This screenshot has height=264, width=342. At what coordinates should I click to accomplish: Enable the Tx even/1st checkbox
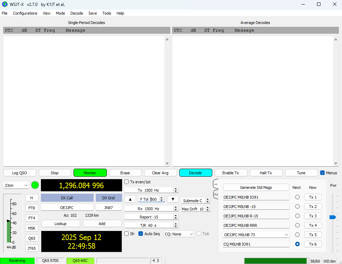(x=127, y=182)
